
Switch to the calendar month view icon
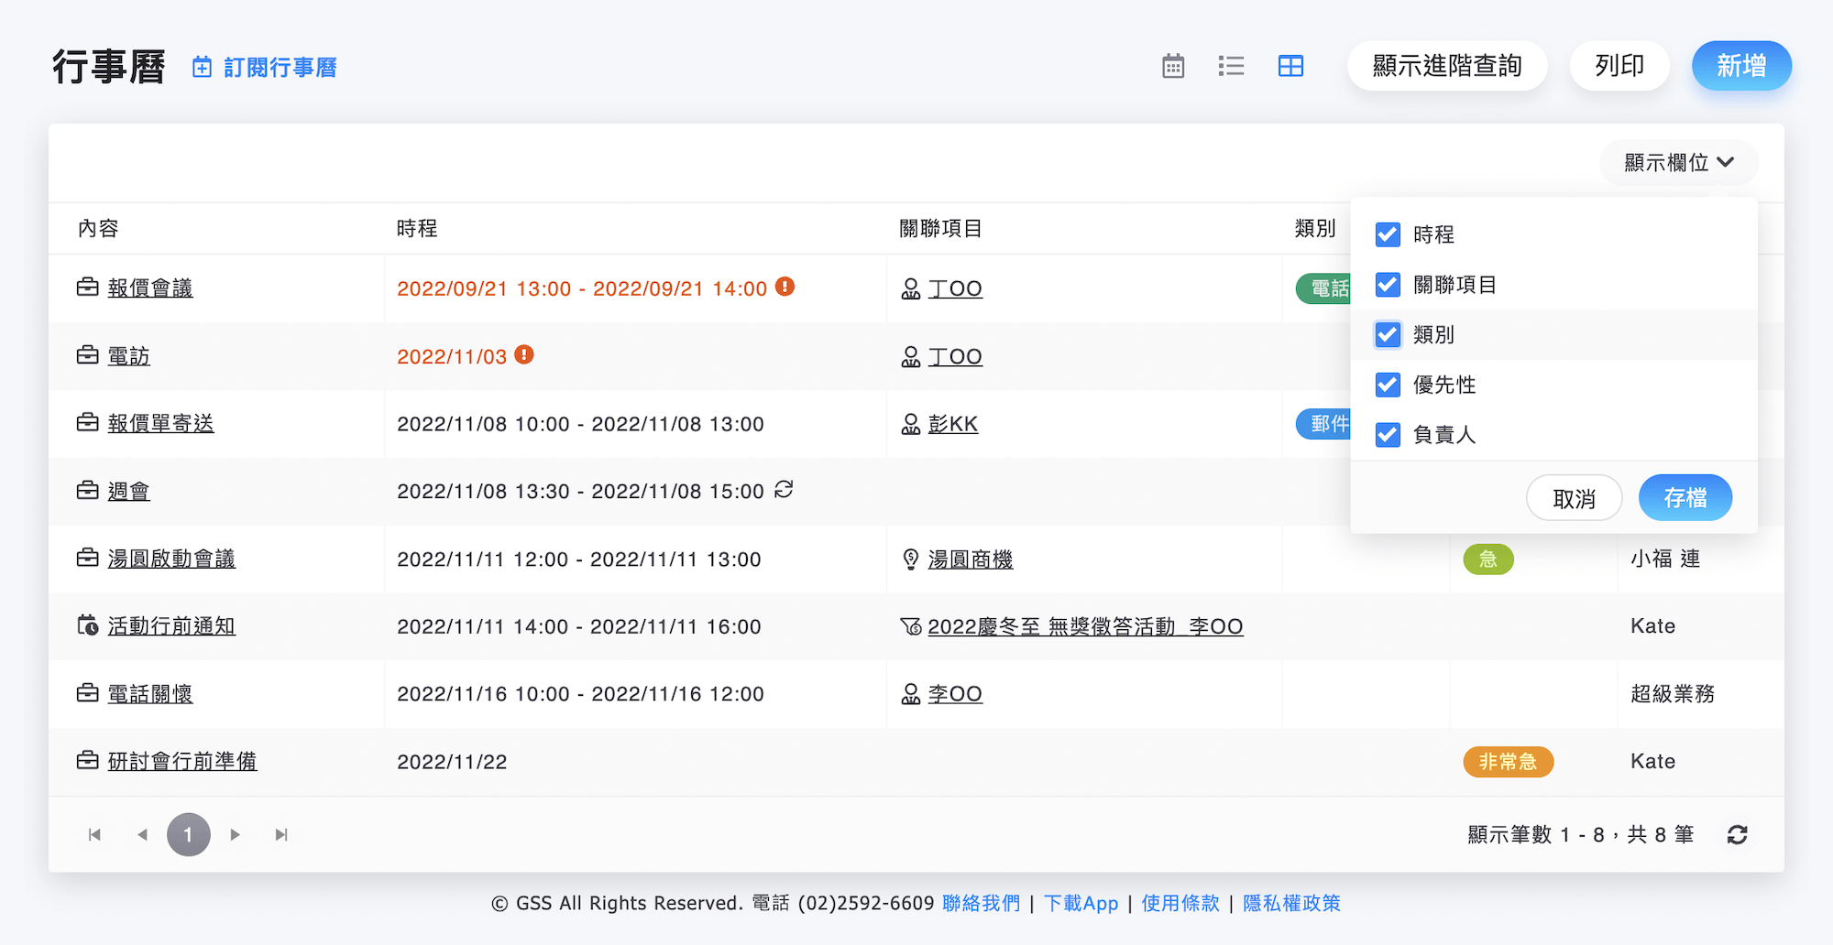click(1173, 66)
